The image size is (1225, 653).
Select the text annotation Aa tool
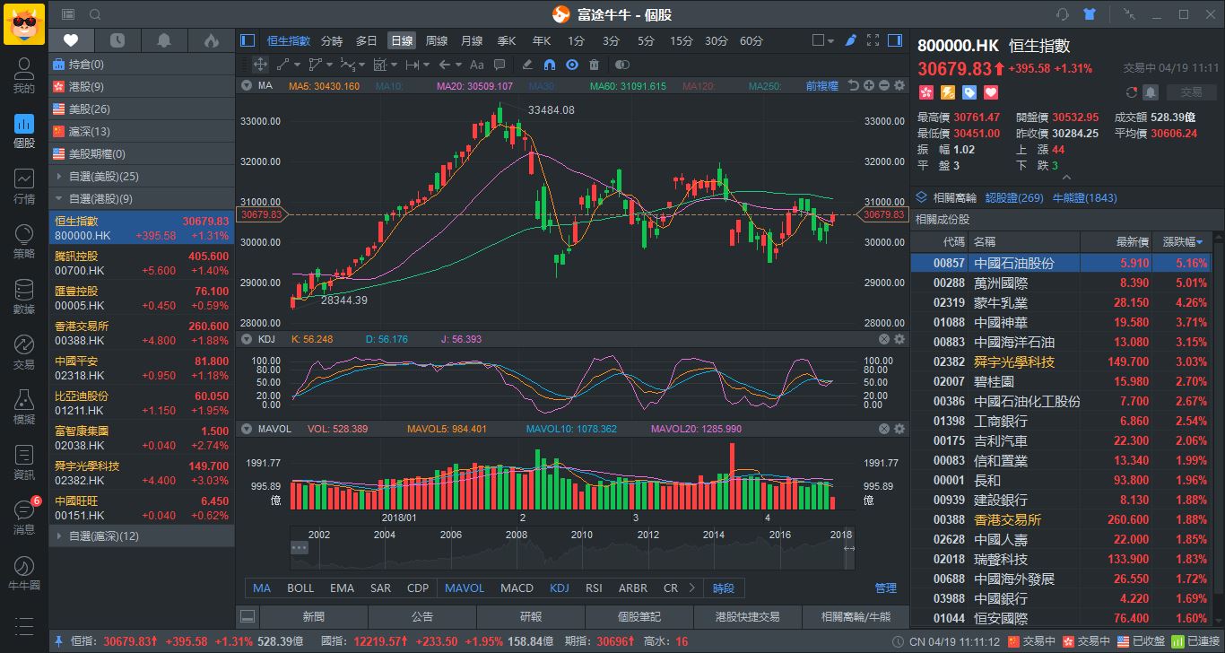[477, 65]
